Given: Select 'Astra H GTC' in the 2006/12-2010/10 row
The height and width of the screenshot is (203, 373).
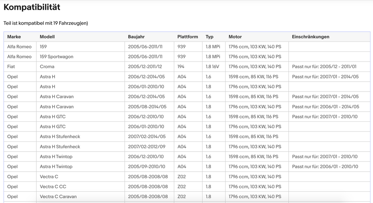Looking at the screenshot, I should click(x=52, y=117).
